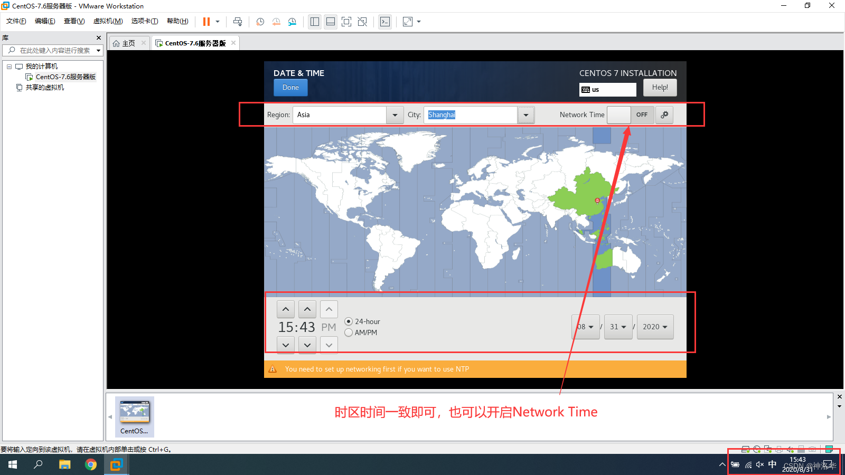The image size is (845, 475).
Task: Open the snapshot manager
Action: click(x=292, y=22)
